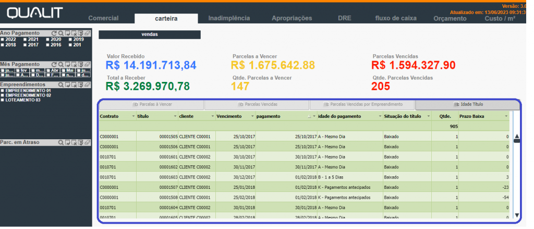Switch to the Inadimplência tab
The width and height of the screenshot is (534, 229).
click(229, 18)
